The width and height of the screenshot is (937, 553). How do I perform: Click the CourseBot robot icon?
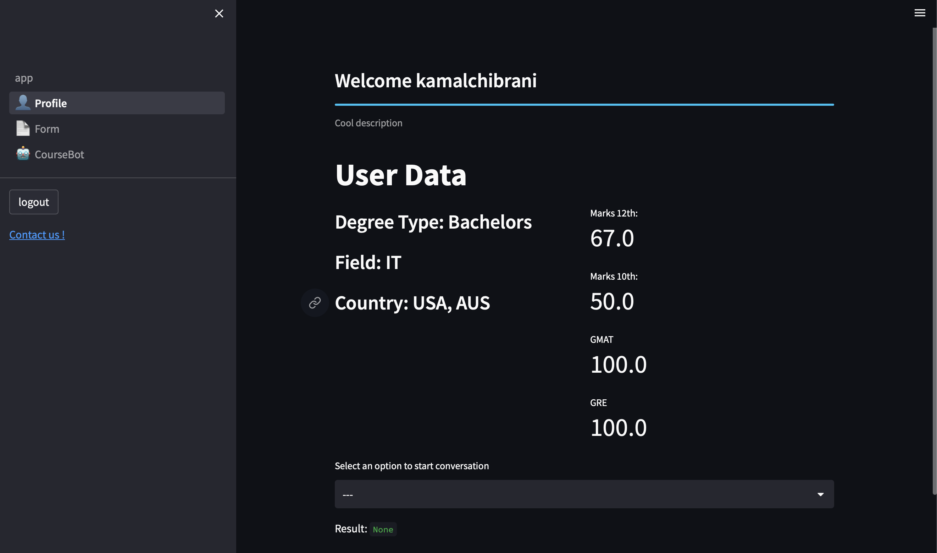point(23,154)
